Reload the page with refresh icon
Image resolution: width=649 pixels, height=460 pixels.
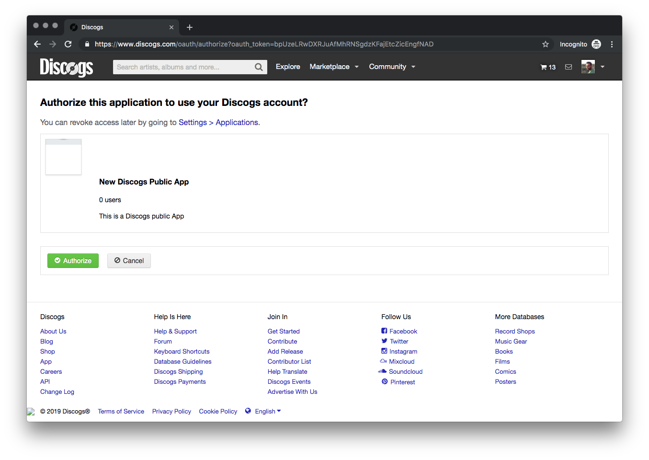click(x=68, y=44)
